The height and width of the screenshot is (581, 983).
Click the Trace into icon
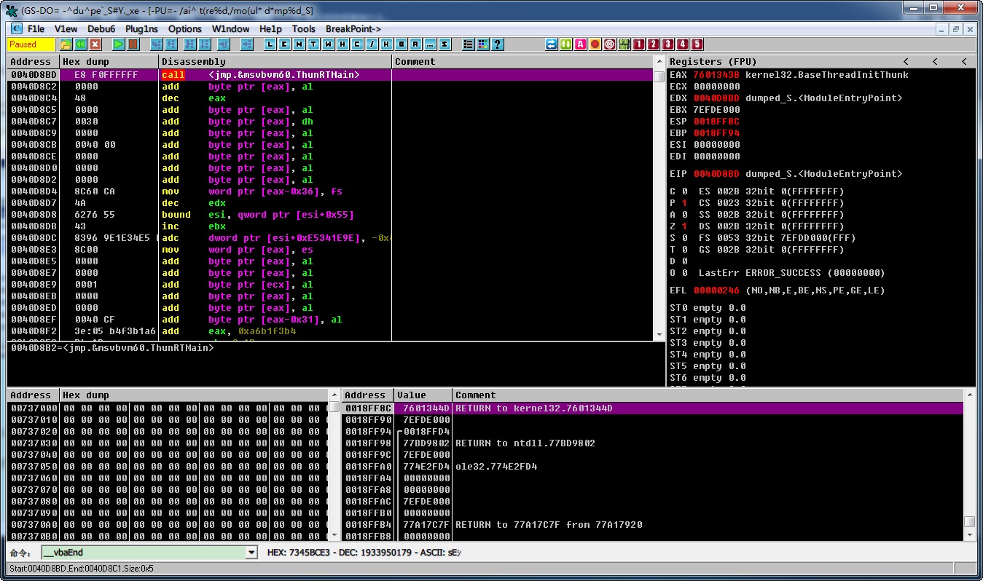pyautogui.click(x=189, y=44)
